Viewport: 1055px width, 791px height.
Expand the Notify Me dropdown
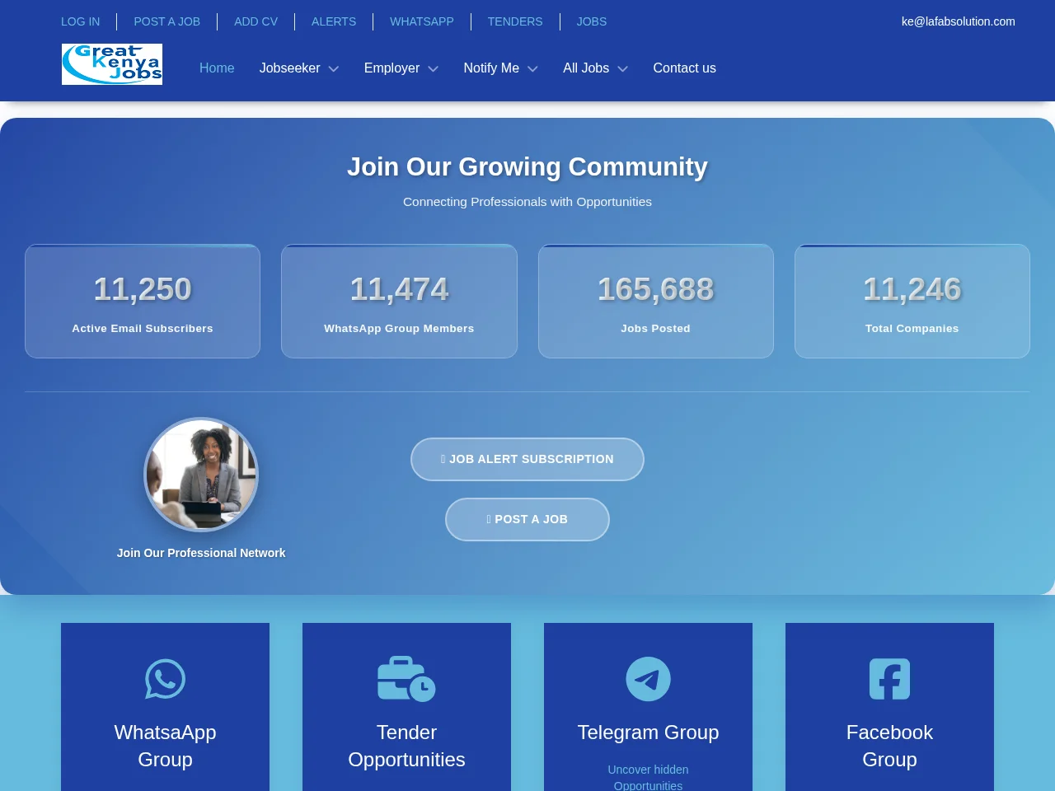tap(500, 68)
